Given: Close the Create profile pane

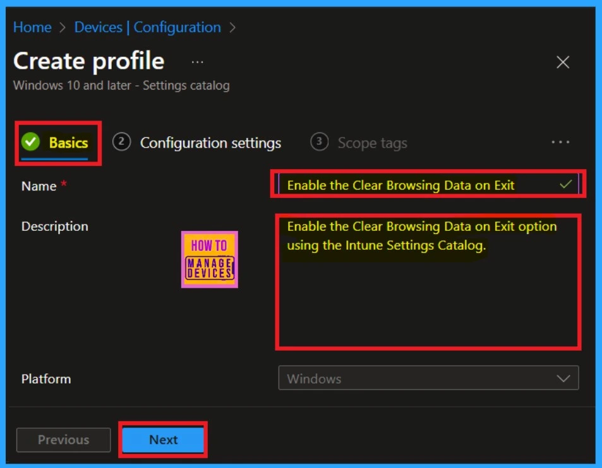Looking at the screenshot, I should (x=563, y=62).
